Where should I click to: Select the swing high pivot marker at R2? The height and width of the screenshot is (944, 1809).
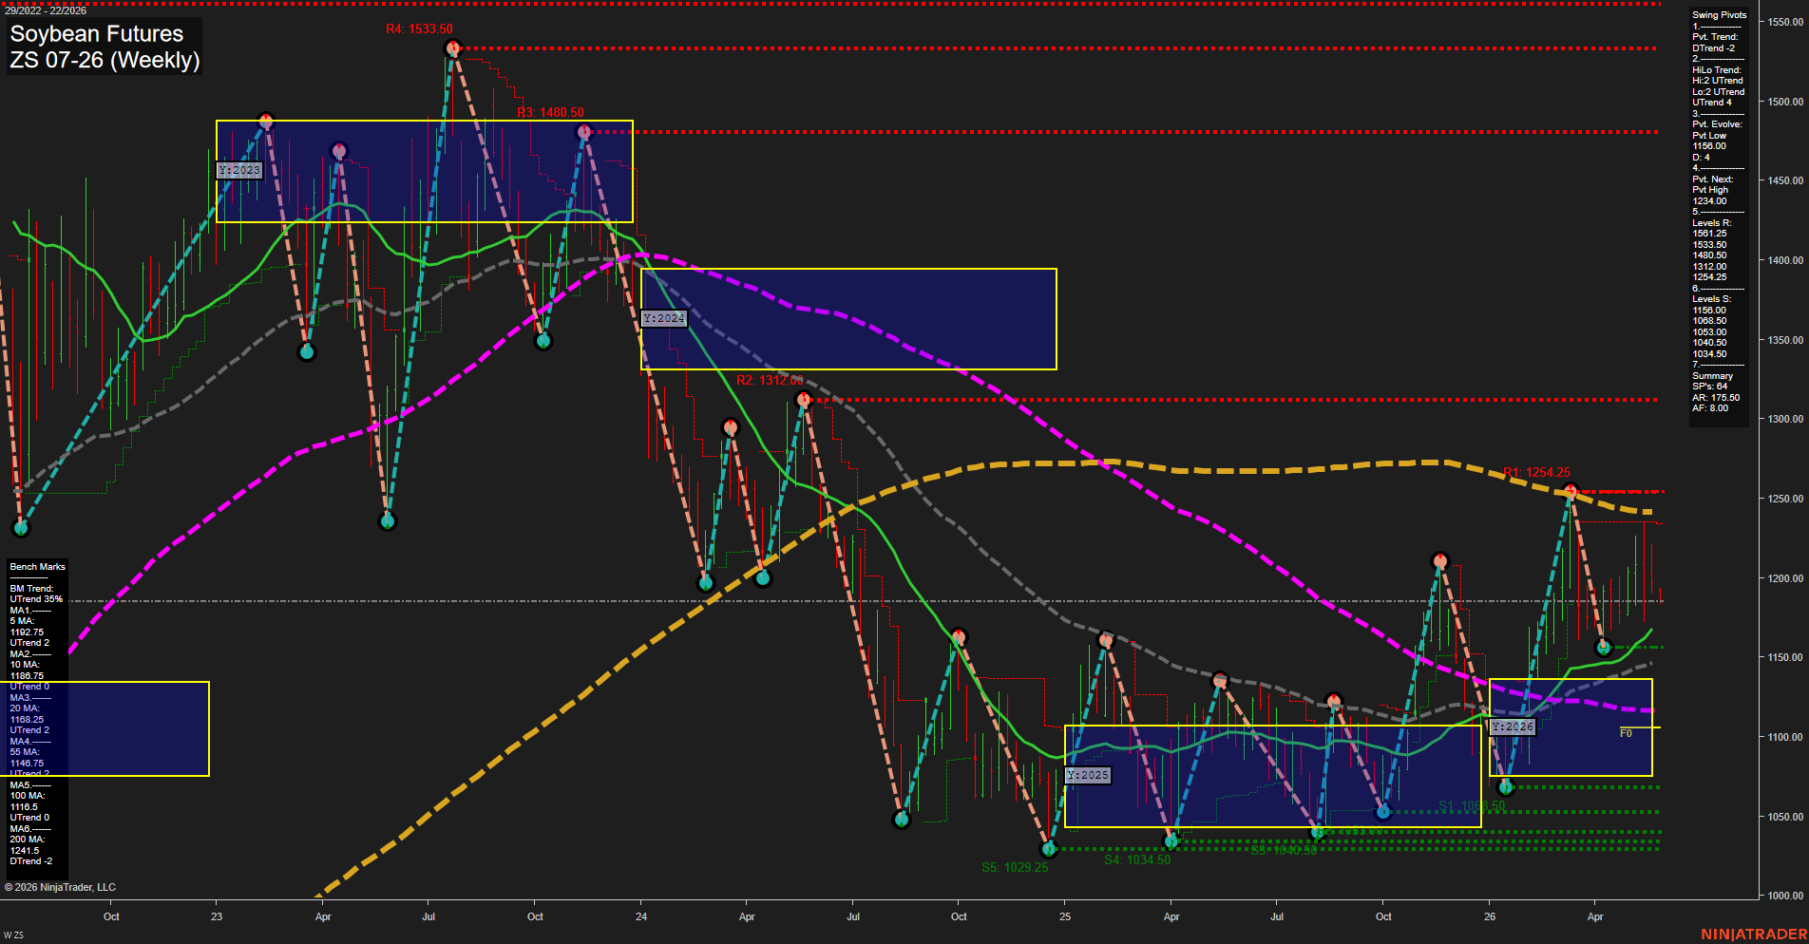tap(804, 400)
